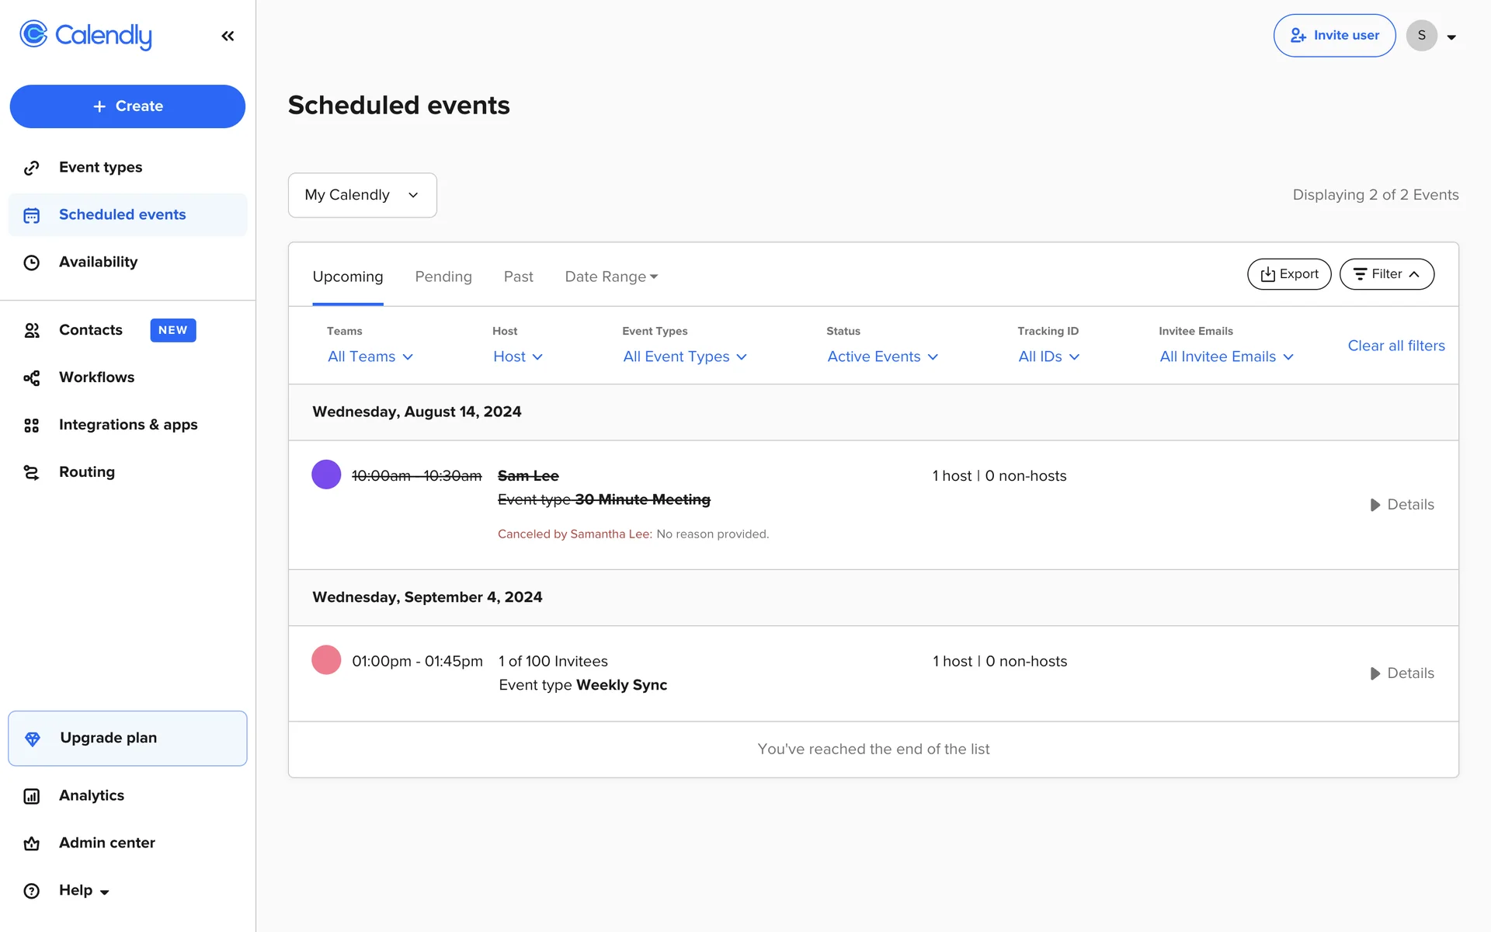Open Availability via clock icon
Viewport: 1491px width, 932px height.
(x=31, y=263)
